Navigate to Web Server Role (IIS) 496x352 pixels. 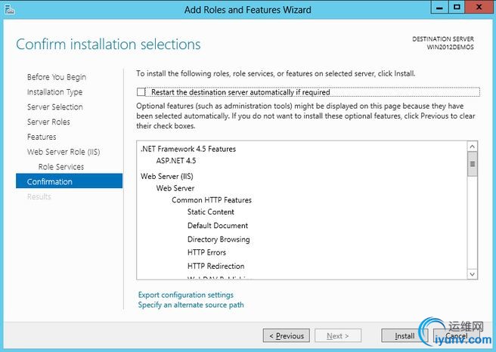(64, 152)
